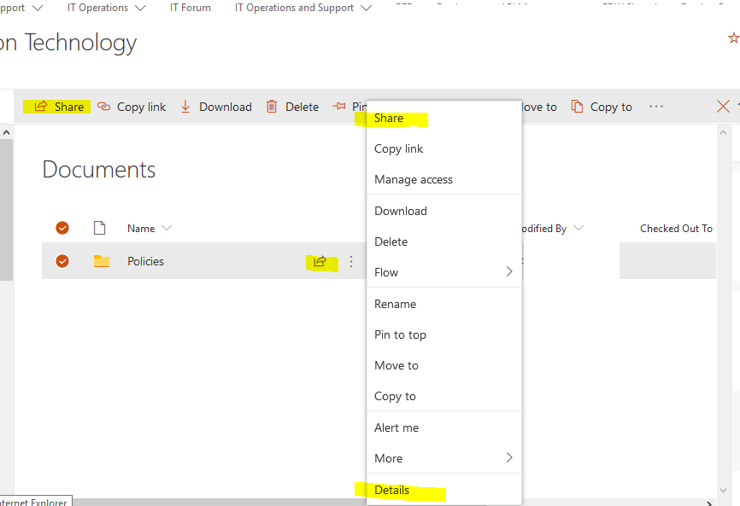Open the Policies row vertical ellipsis
The height and width of the screenshot is (506, 740).
point(350,261)
